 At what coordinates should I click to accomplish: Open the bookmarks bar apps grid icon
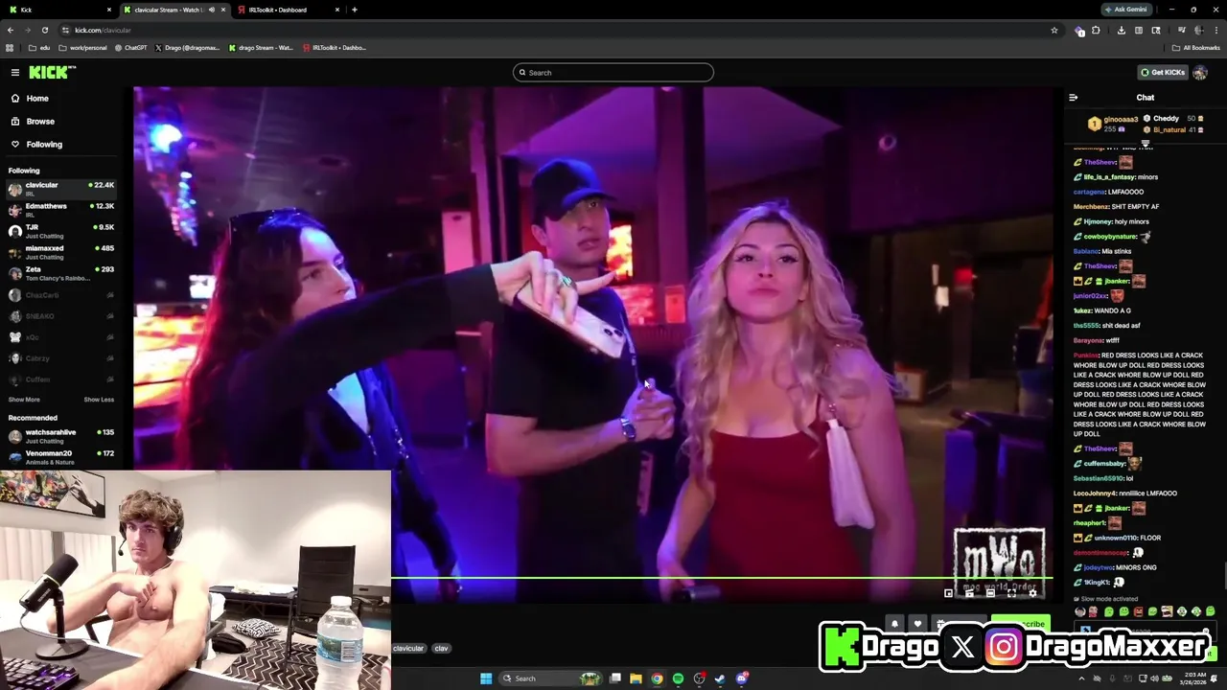[x=10, y=47]
